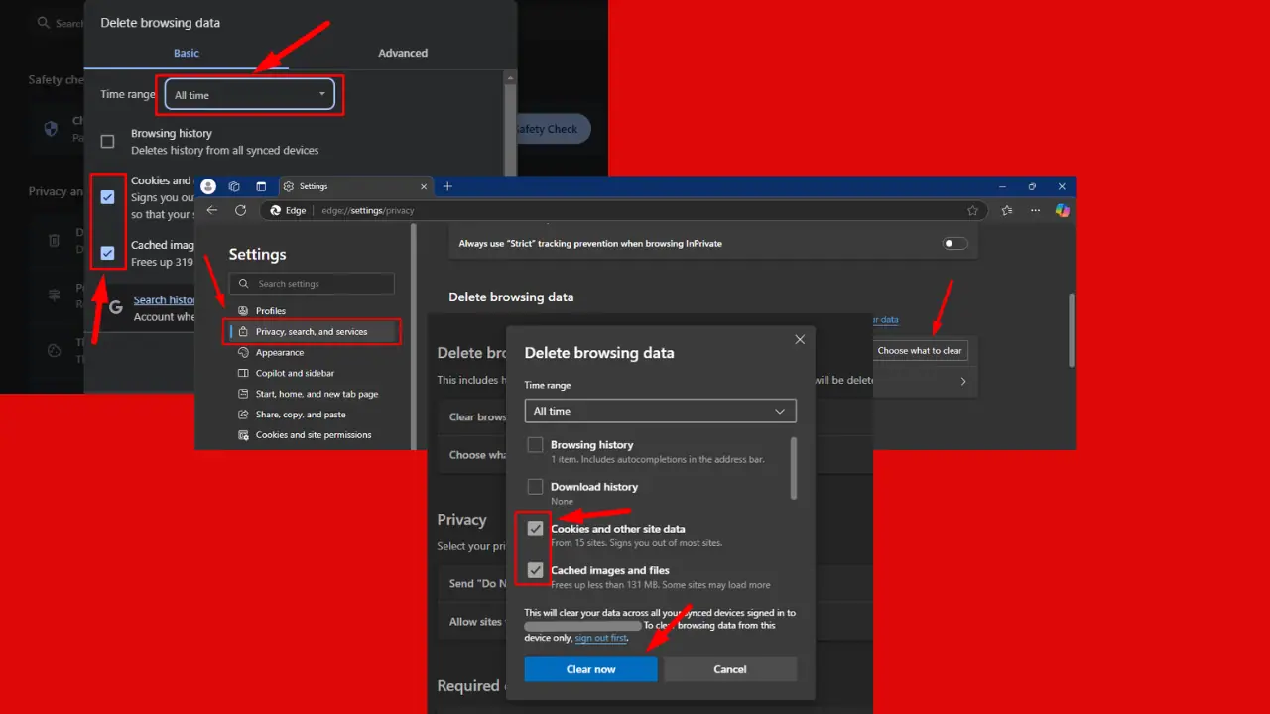Open Chrome Time range All time dropdown
Viewport: 1270px width, 714px height.
click(250, 95)
